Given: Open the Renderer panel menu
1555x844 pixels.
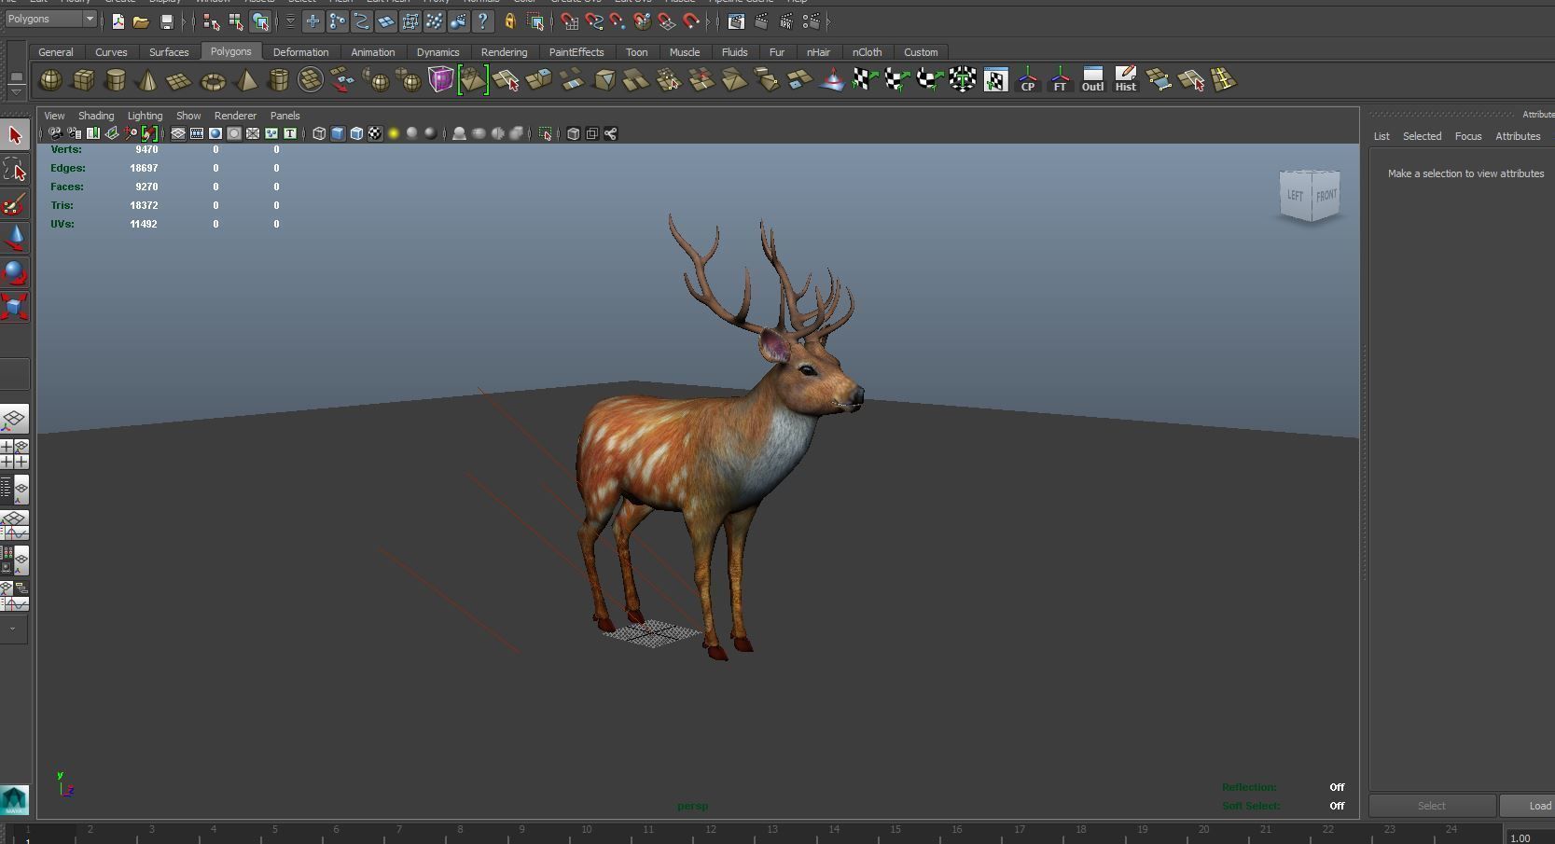Looking at the screenshot, I should tap(235, 116).
